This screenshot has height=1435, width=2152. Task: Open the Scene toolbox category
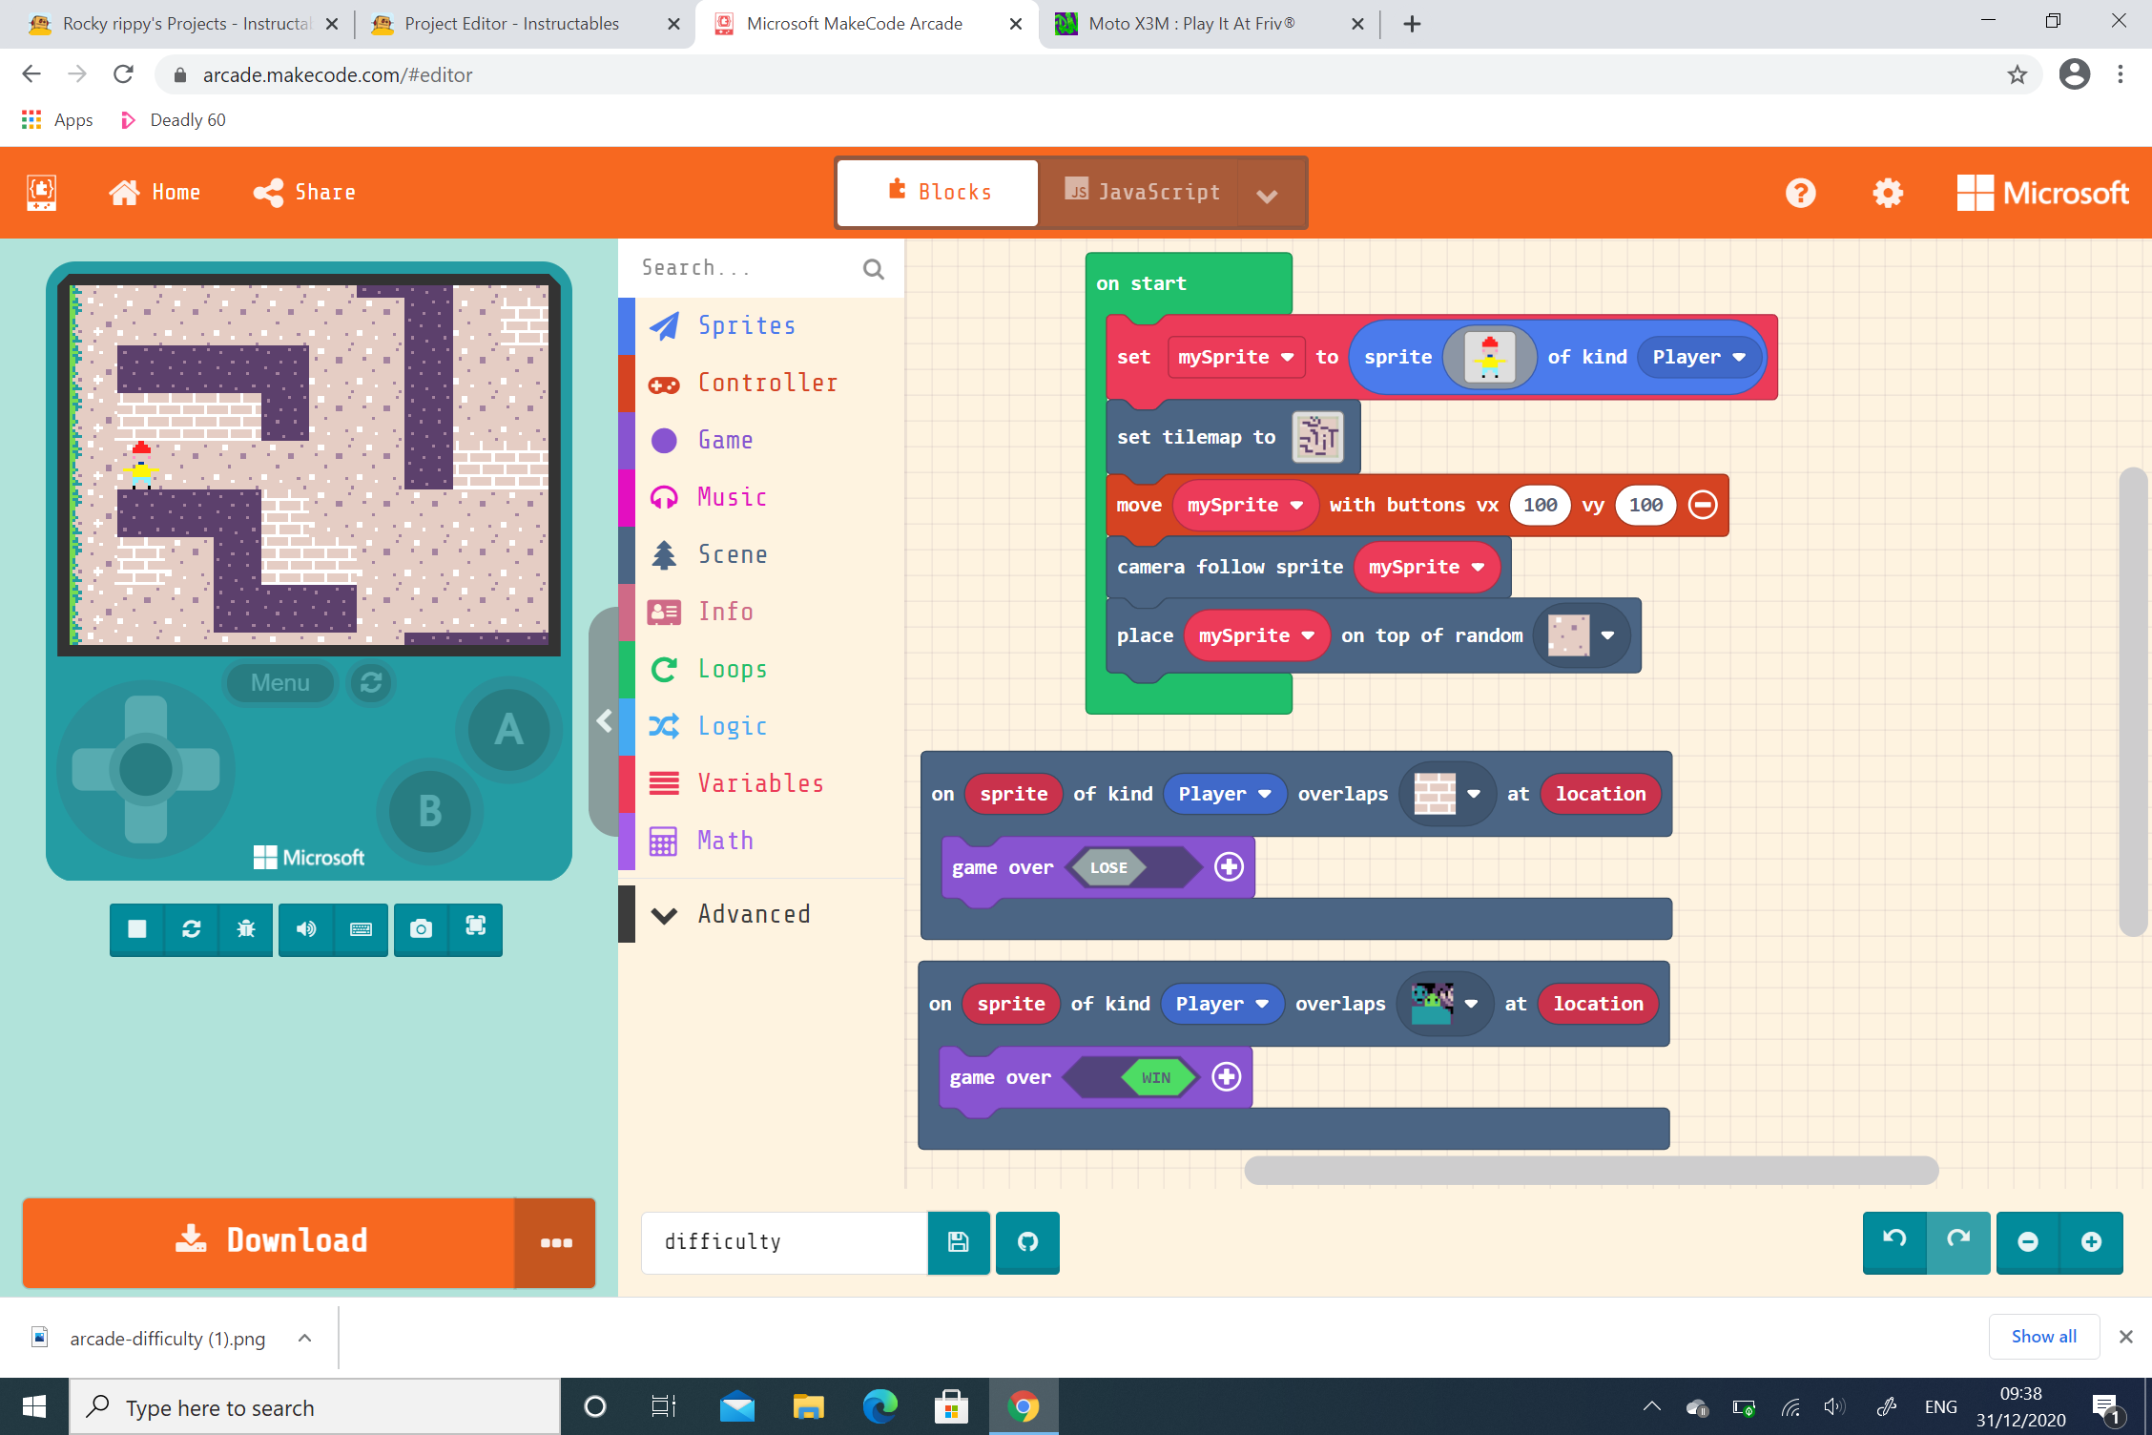pos(733,554)
